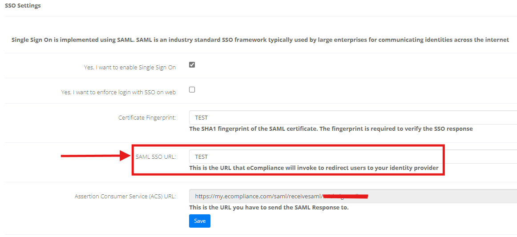Click the SHA1 fingerprint help text
Screen dimensions: 517x237
[331, 129]
